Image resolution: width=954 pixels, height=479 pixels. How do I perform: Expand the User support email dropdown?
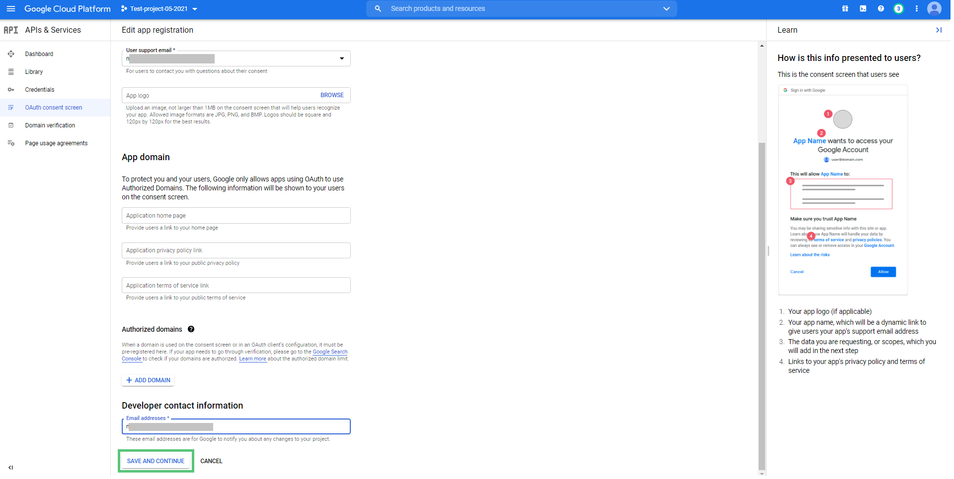[x=342, y=59]
